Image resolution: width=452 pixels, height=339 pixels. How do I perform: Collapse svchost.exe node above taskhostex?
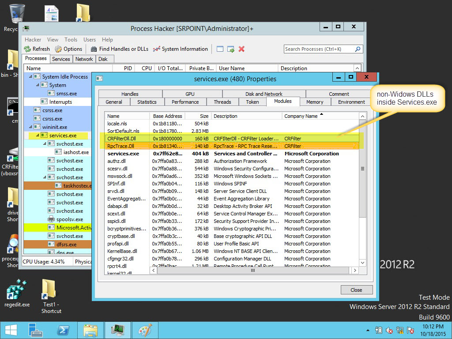click(x=45, y=177)
